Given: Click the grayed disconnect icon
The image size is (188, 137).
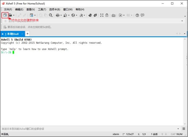Looking at the screenshot, I should [x=25, y=15].
